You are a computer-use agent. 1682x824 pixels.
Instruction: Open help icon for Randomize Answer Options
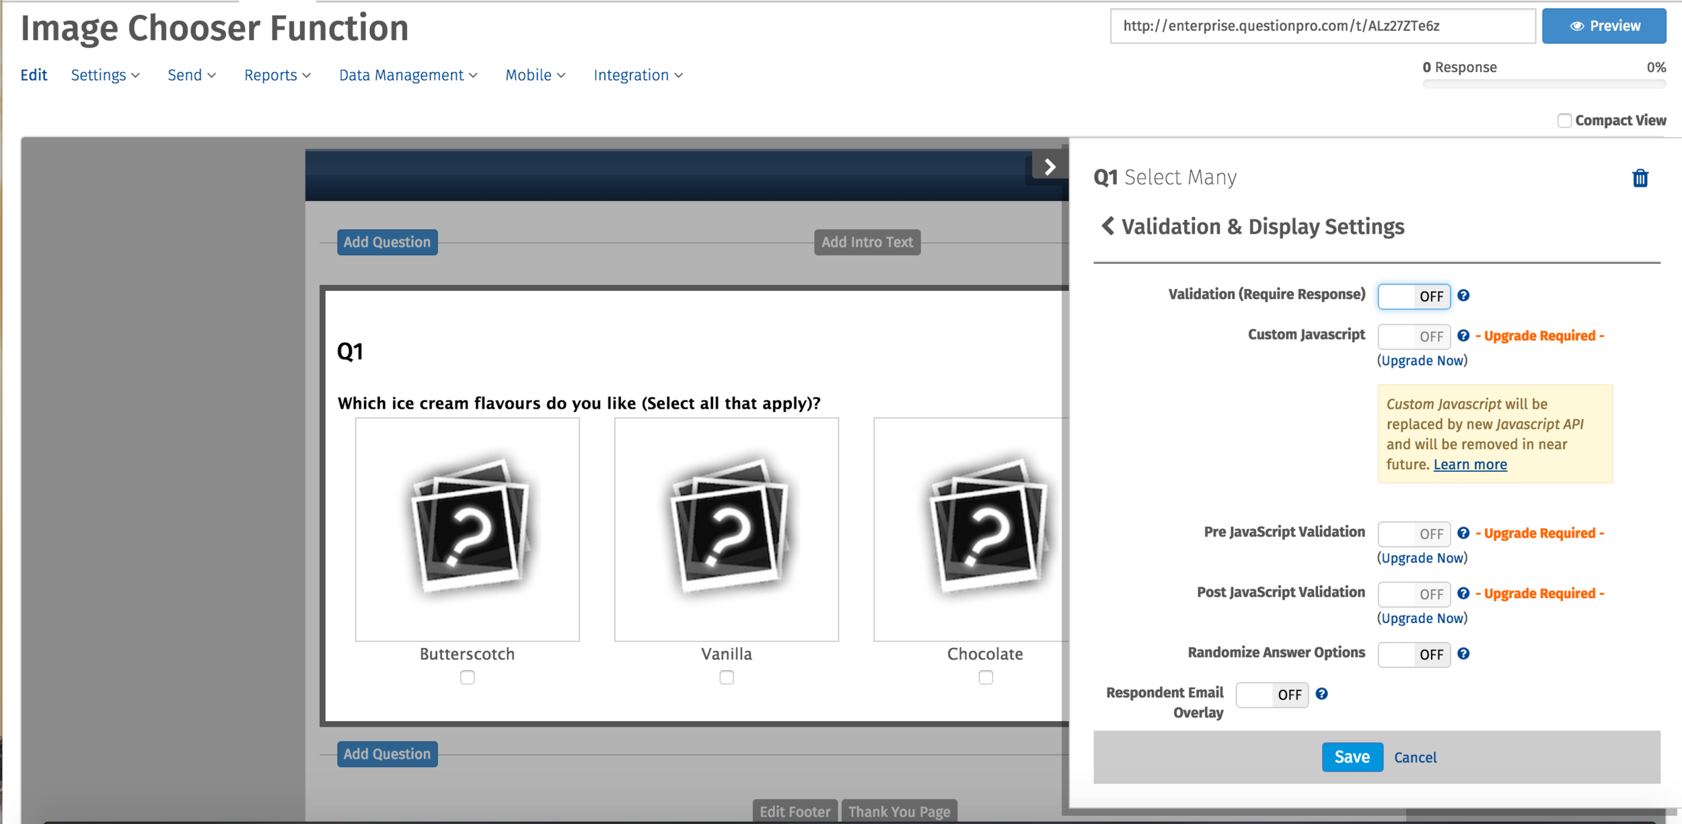point(1463,653)
